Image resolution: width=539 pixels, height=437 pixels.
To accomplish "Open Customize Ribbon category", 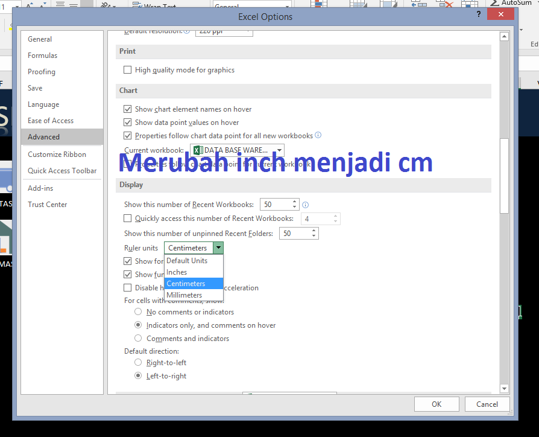I will click(62, 155).
